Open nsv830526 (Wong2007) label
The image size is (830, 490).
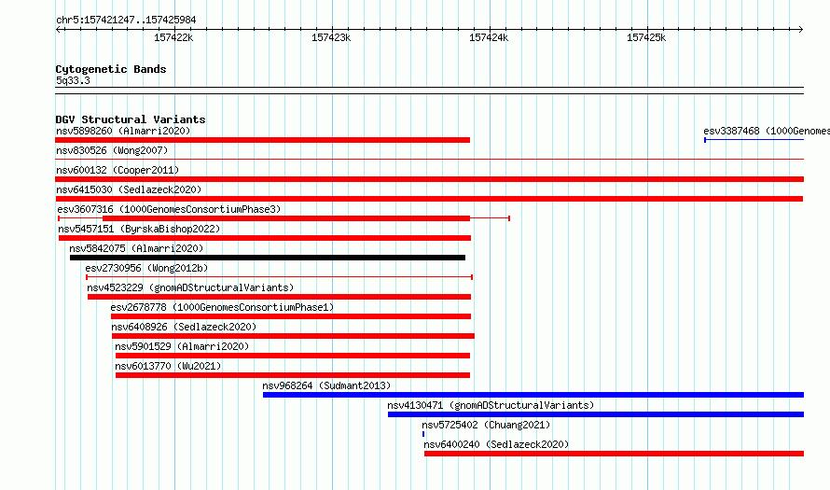tap(112, 150)
